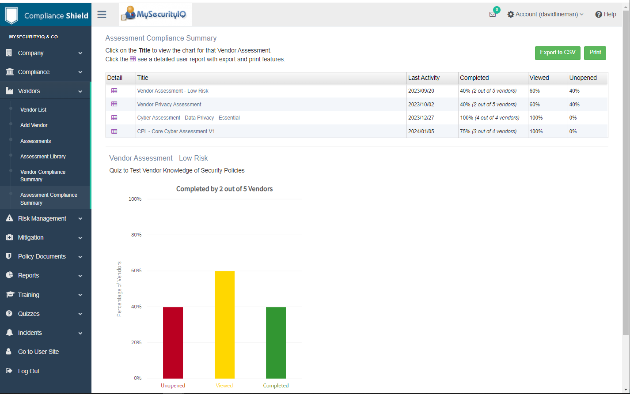Open the Account (davidlineman) dropdown

point(546,15)
